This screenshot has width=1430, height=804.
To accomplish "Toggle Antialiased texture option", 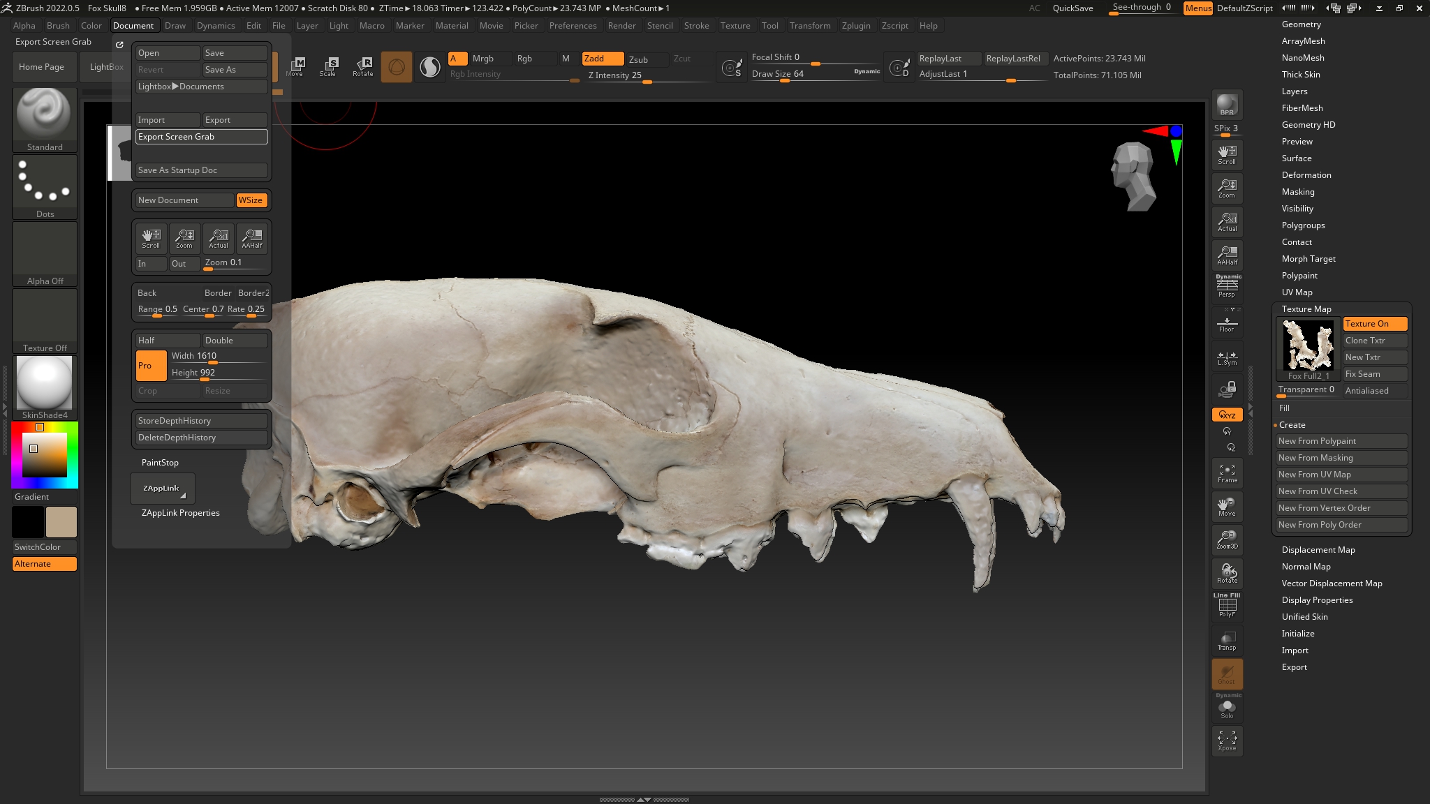I will [1368, 391].
